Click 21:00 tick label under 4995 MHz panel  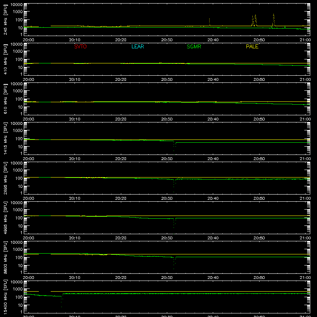click(x=305, y=238)
